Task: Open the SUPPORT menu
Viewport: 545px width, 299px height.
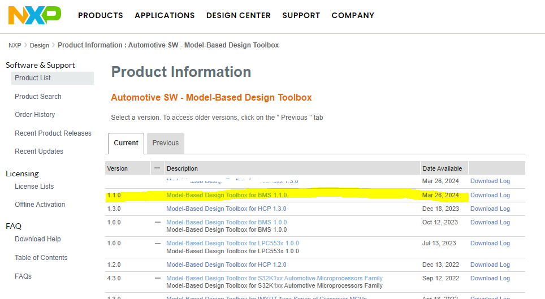Action: pos(301,15)
